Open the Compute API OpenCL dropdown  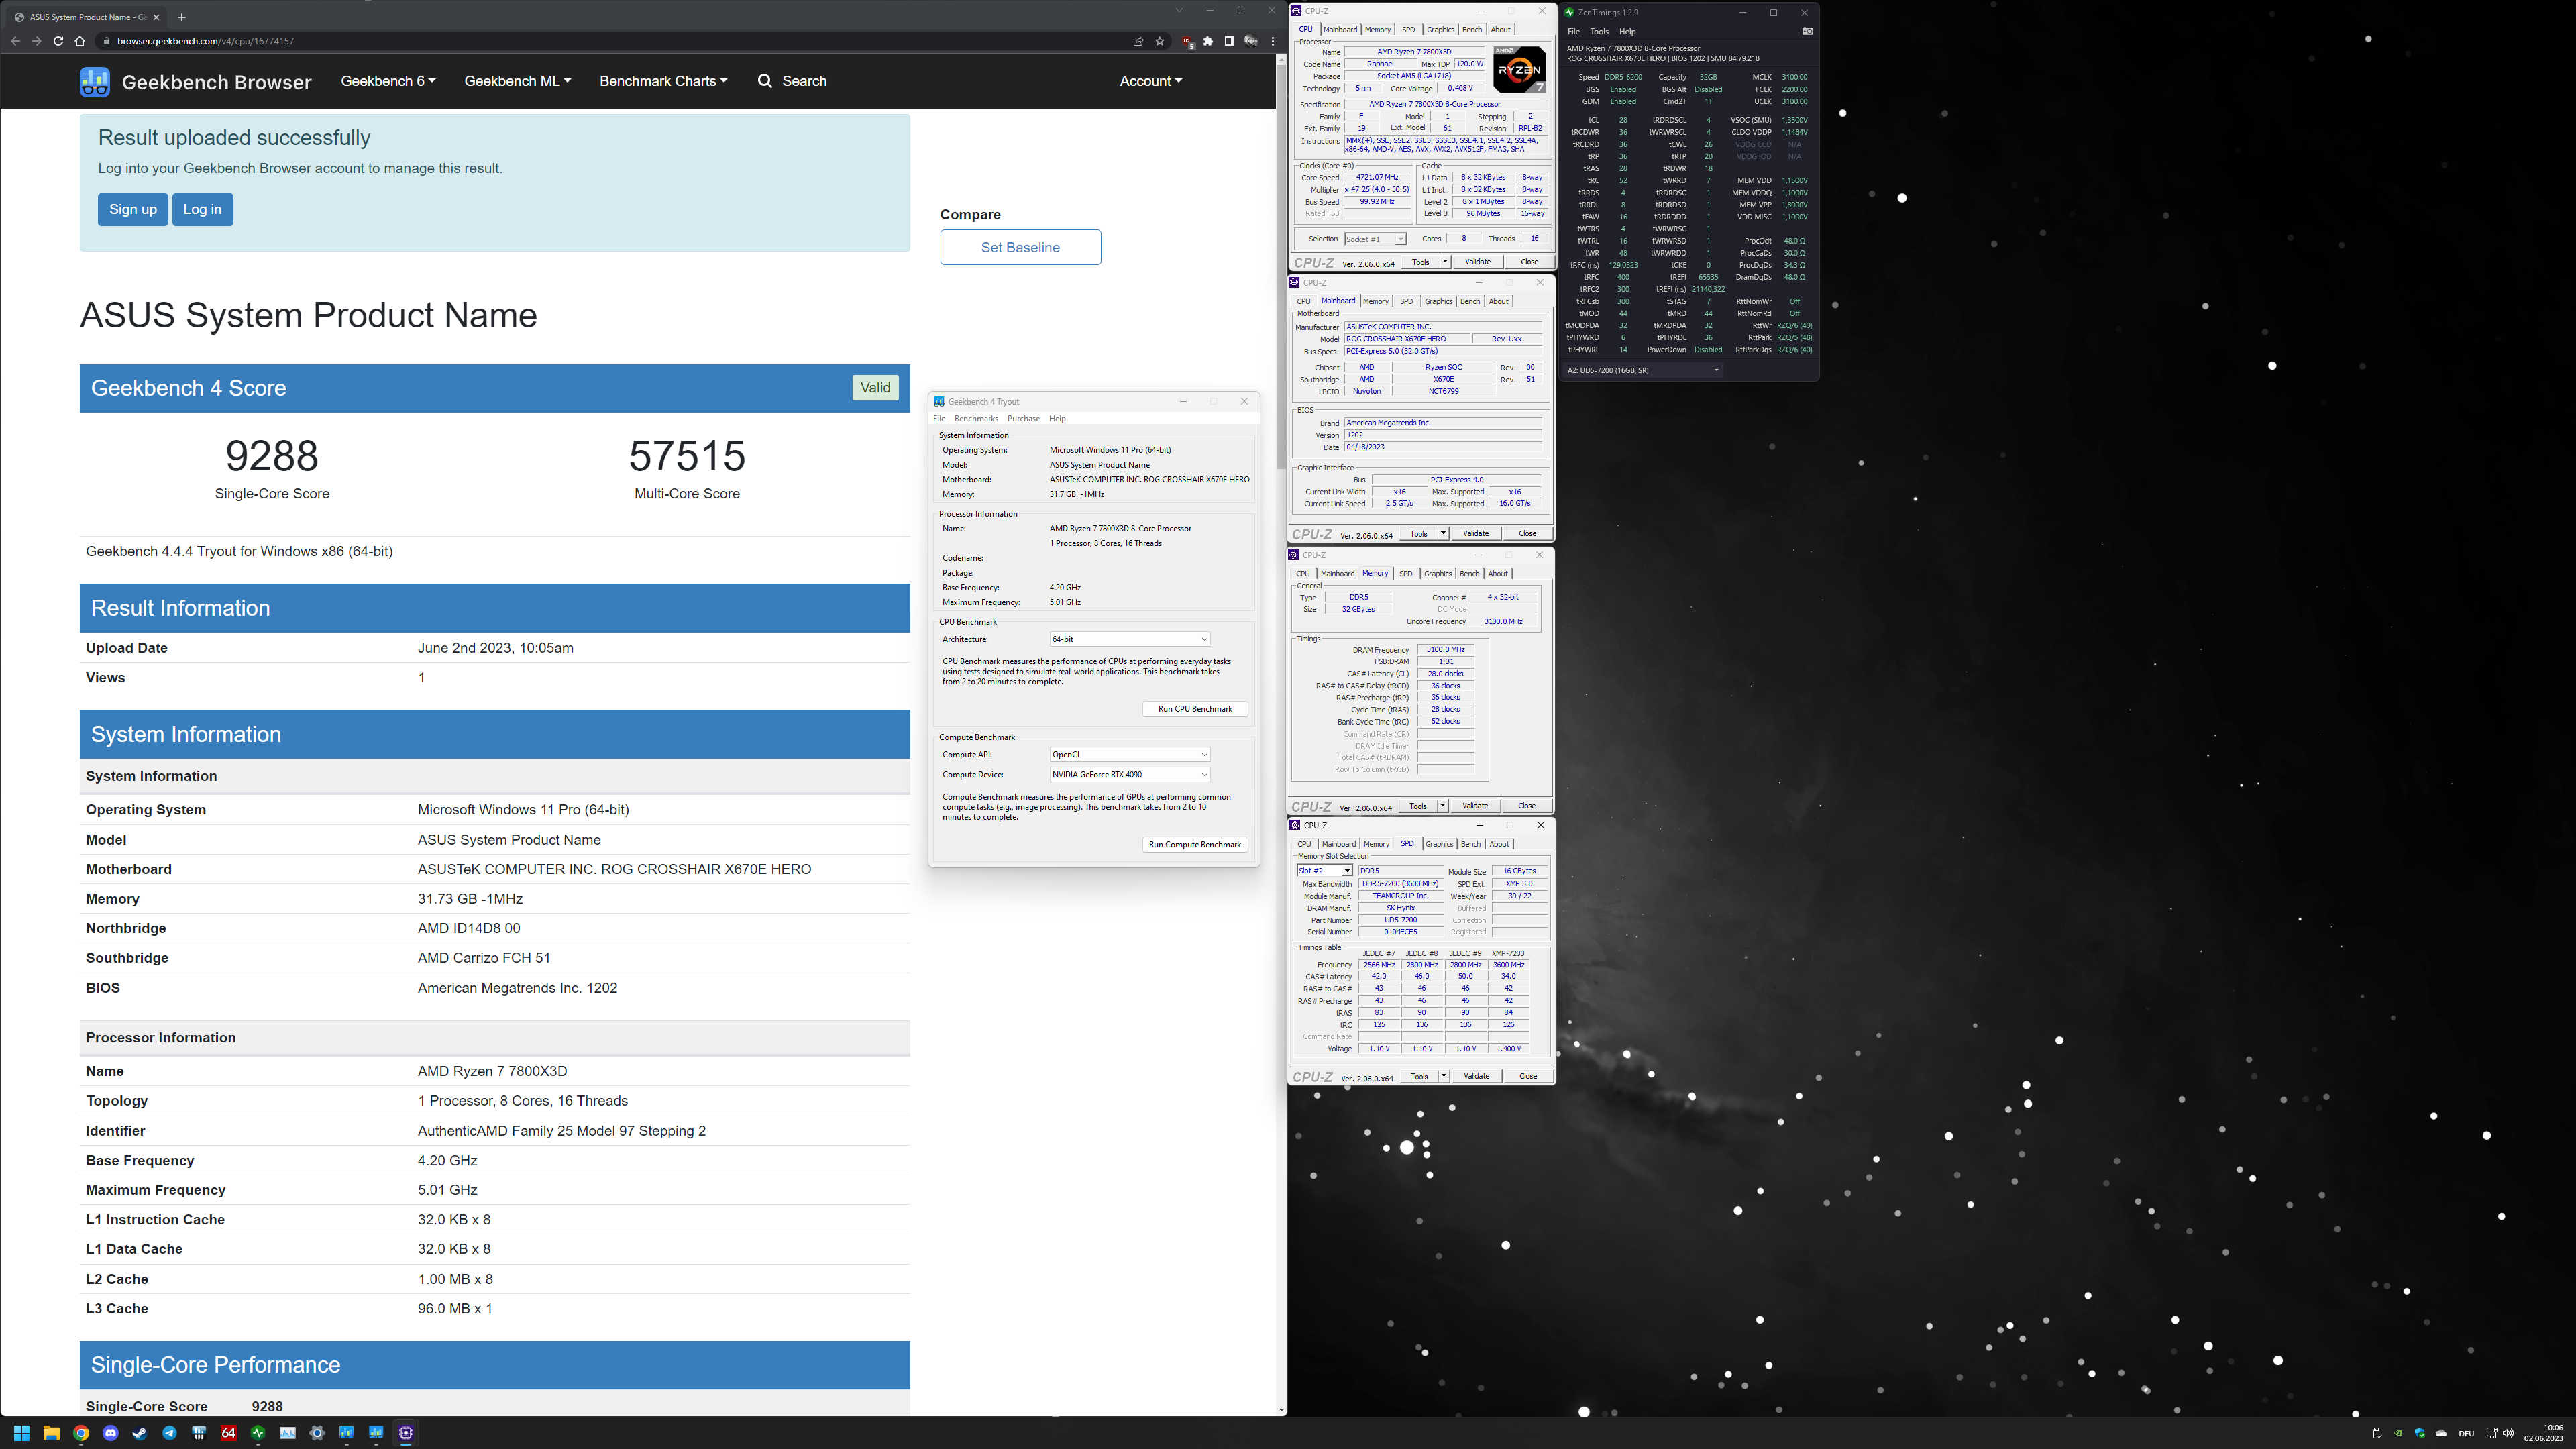tap(1129, 755)
